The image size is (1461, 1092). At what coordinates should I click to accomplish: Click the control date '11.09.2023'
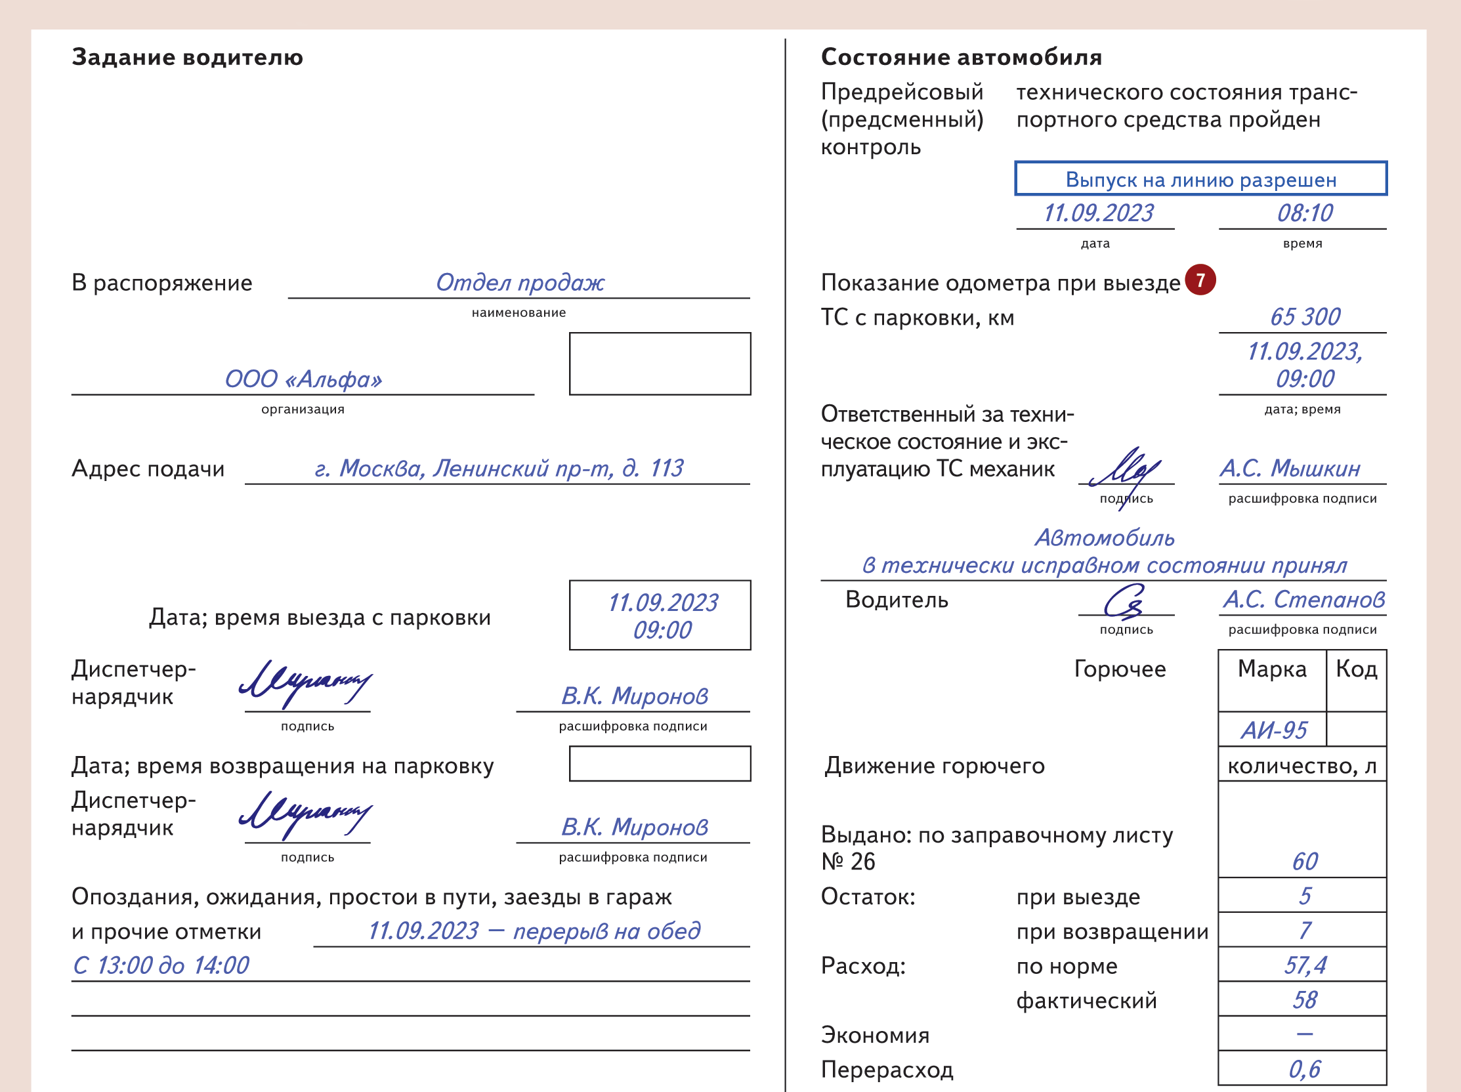[x=1098, y=213]
